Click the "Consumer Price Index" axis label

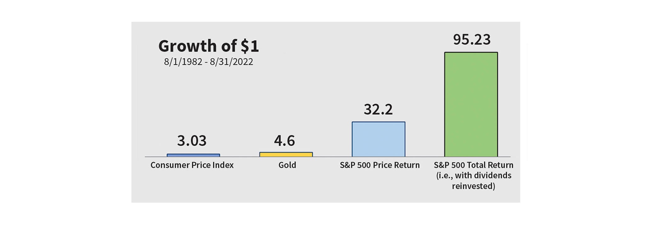click(x=192, y=165)
